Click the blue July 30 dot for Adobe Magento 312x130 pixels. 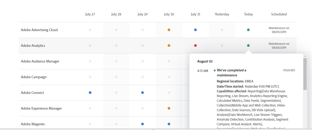click(x=169, y=124)
